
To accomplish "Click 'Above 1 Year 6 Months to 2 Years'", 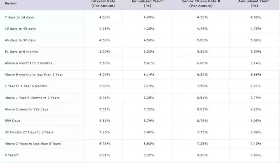I will coord(32,98).
